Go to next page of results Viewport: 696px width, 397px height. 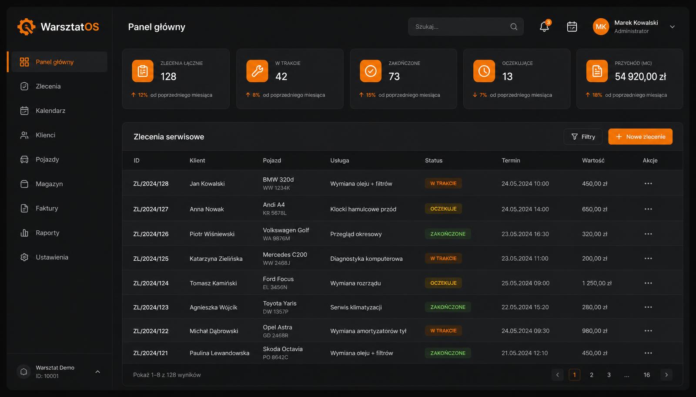(666, 375)
